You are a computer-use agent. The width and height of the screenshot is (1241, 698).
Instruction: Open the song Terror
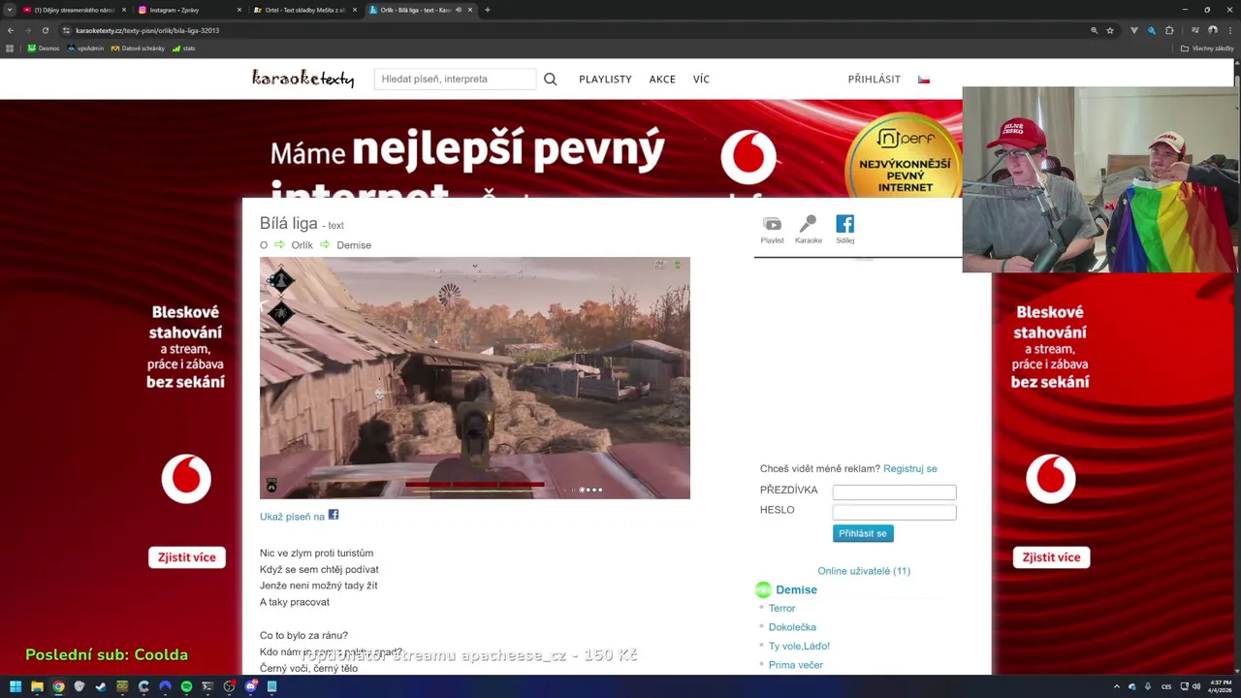[781, 608]
